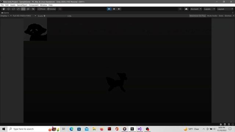Open the Assets menu
This screenshot has height=132, width=235.
click(x=13, y=5)
